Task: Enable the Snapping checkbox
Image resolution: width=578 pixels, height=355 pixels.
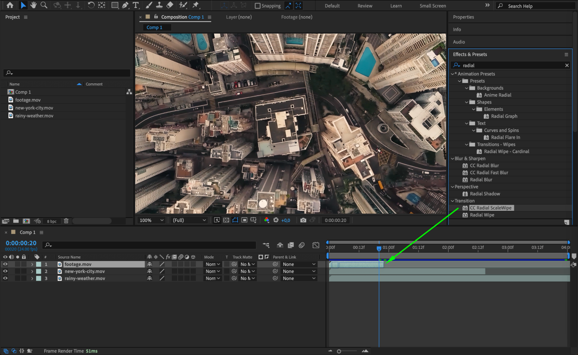Action: point(258,6)
